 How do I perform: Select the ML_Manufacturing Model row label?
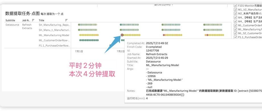[54, 35]
